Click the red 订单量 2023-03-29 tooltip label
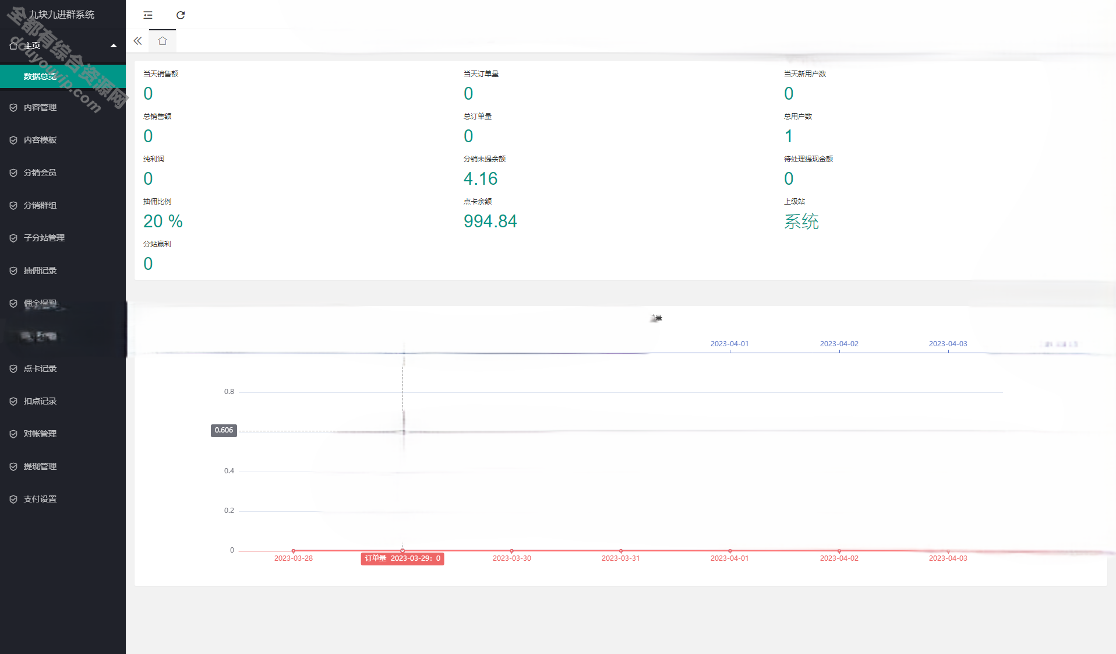Viewport: 1116px width, 654px height. click(x=402, y=559)
